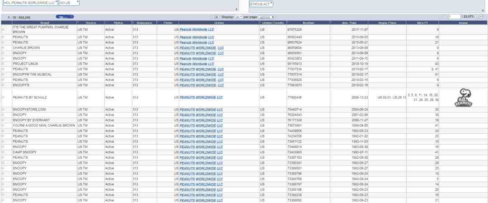Click brand 'IT'S THE GREAT PUMPKIN, CHARLIE BROWN'
The width and height of the screenshot is (488, 203).
click(x=41, y=29)
